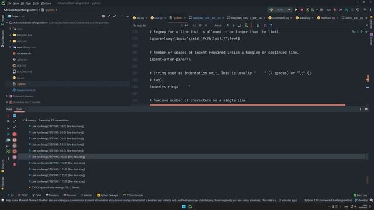374x210 pixels.
Task: Expand the telegram_bot folder
Action: coord(11,35)
